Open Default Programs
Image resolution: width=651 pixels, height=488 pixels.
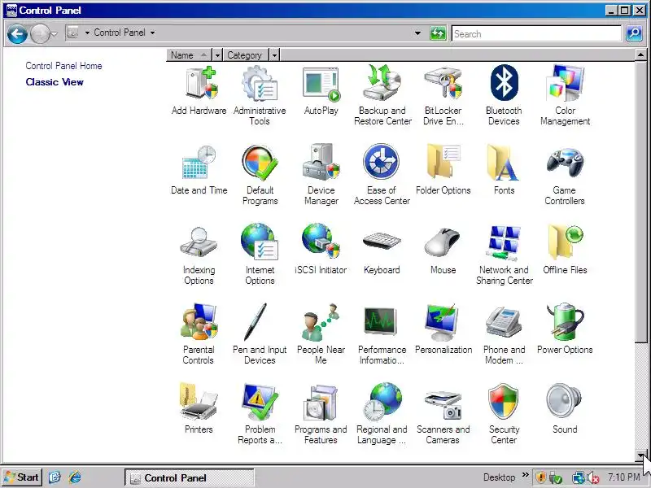click(x=260, y=175)
